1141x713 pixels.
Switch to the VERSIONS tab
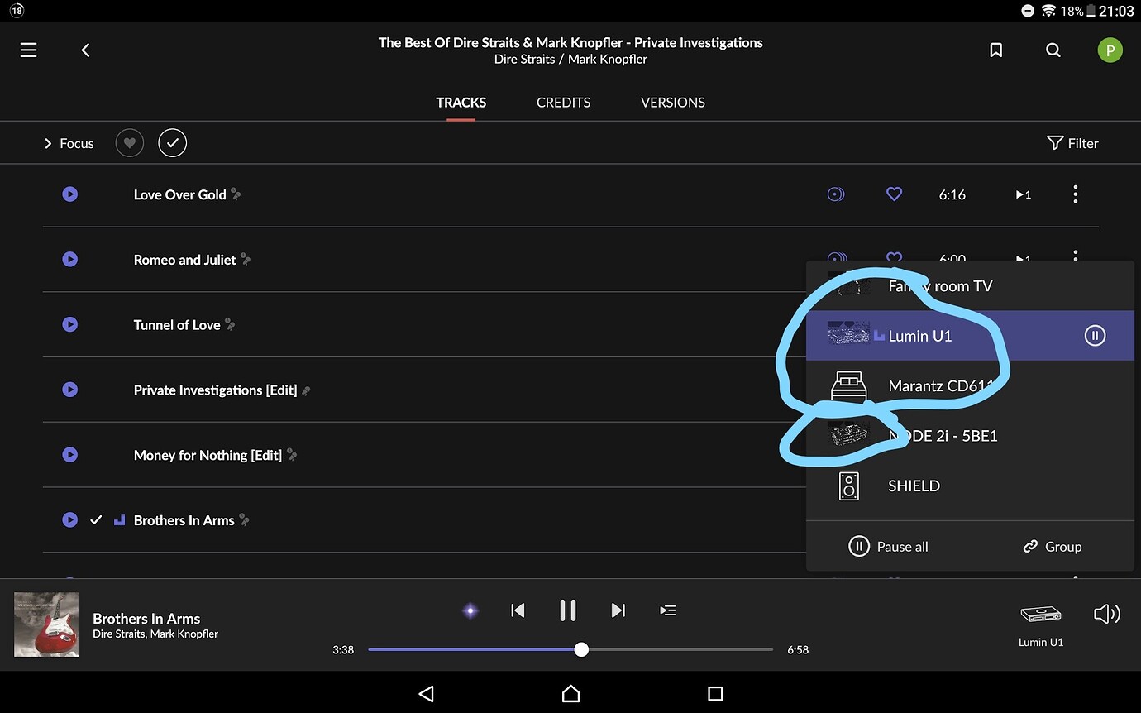(x=672, y=102)
